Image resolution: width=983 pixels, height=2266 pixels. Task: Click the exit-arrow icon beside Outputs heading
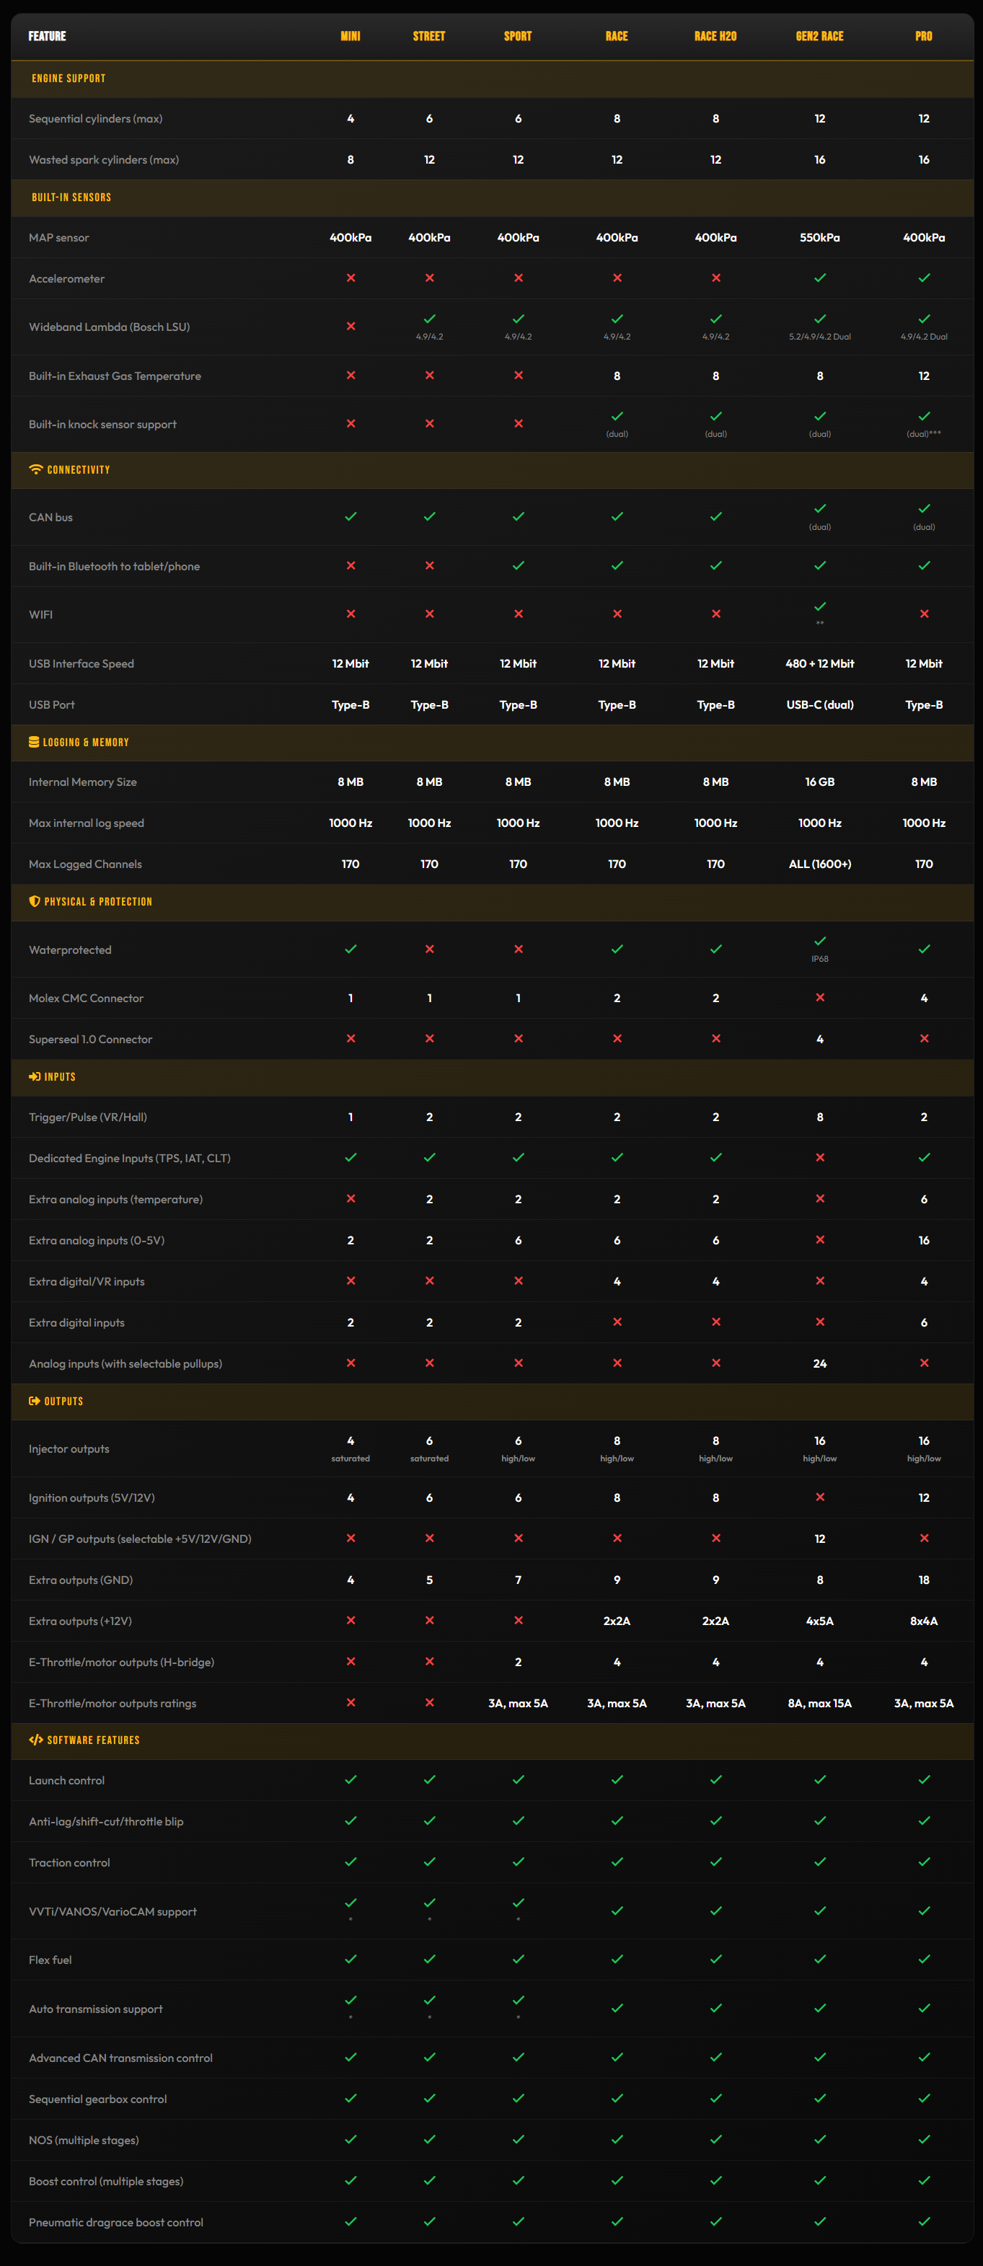(35, 1402)
